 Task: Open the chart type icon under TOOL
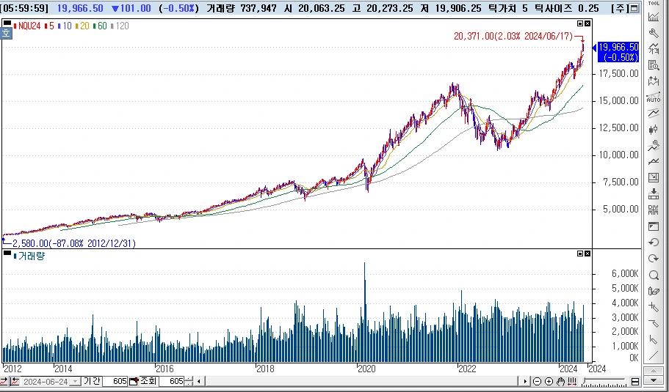tap(654, 17)
